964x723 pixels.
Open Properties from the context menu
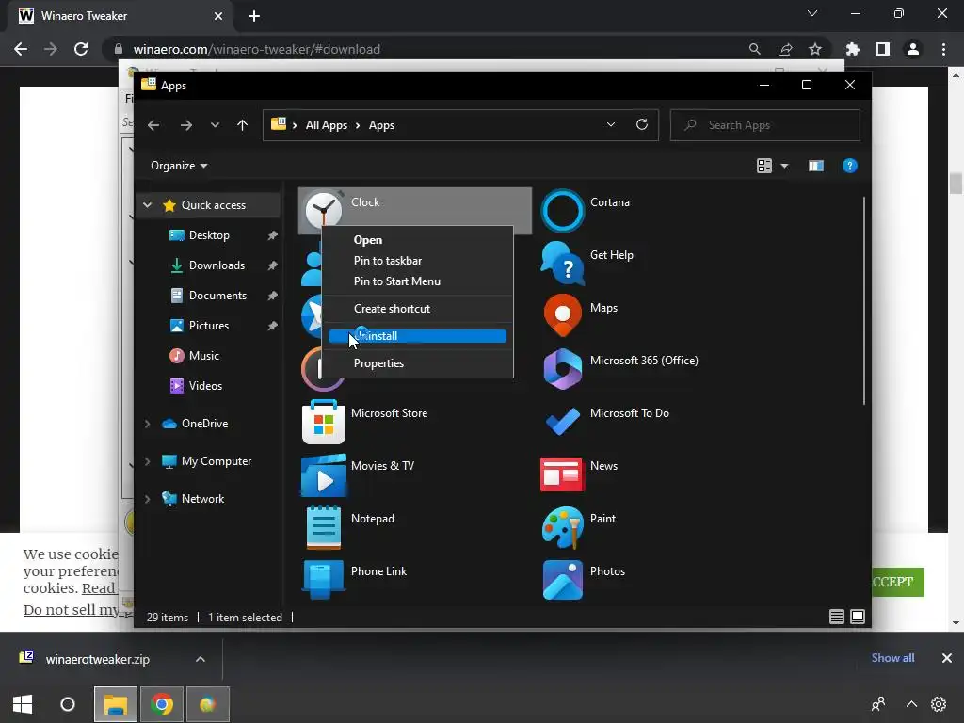click(417, 363)
